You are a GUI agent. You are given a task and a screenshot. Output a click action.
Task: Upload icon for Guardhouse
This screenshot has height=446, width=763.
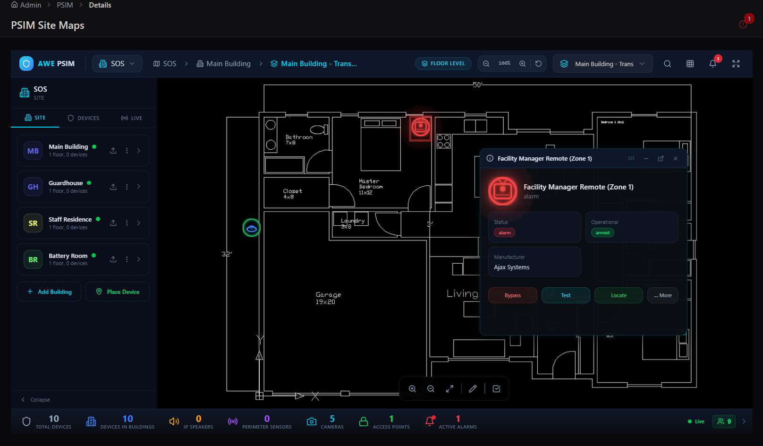[113, 187]
